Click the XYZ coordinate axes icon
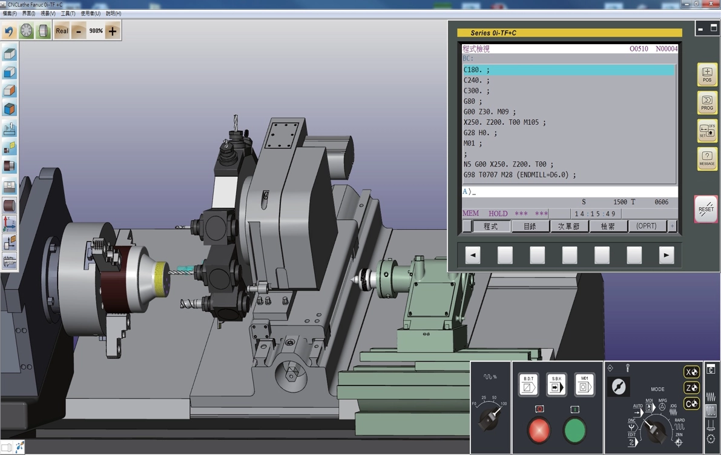The height and width of the screenshot is (455, 721). point(9,224)
